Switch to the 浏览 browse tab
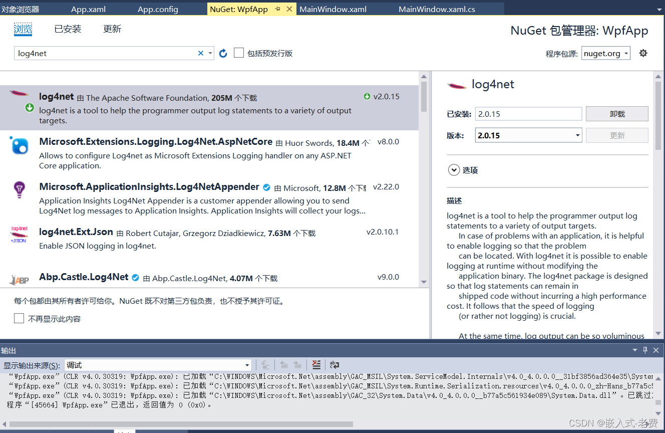 click(x=23, y=29)
